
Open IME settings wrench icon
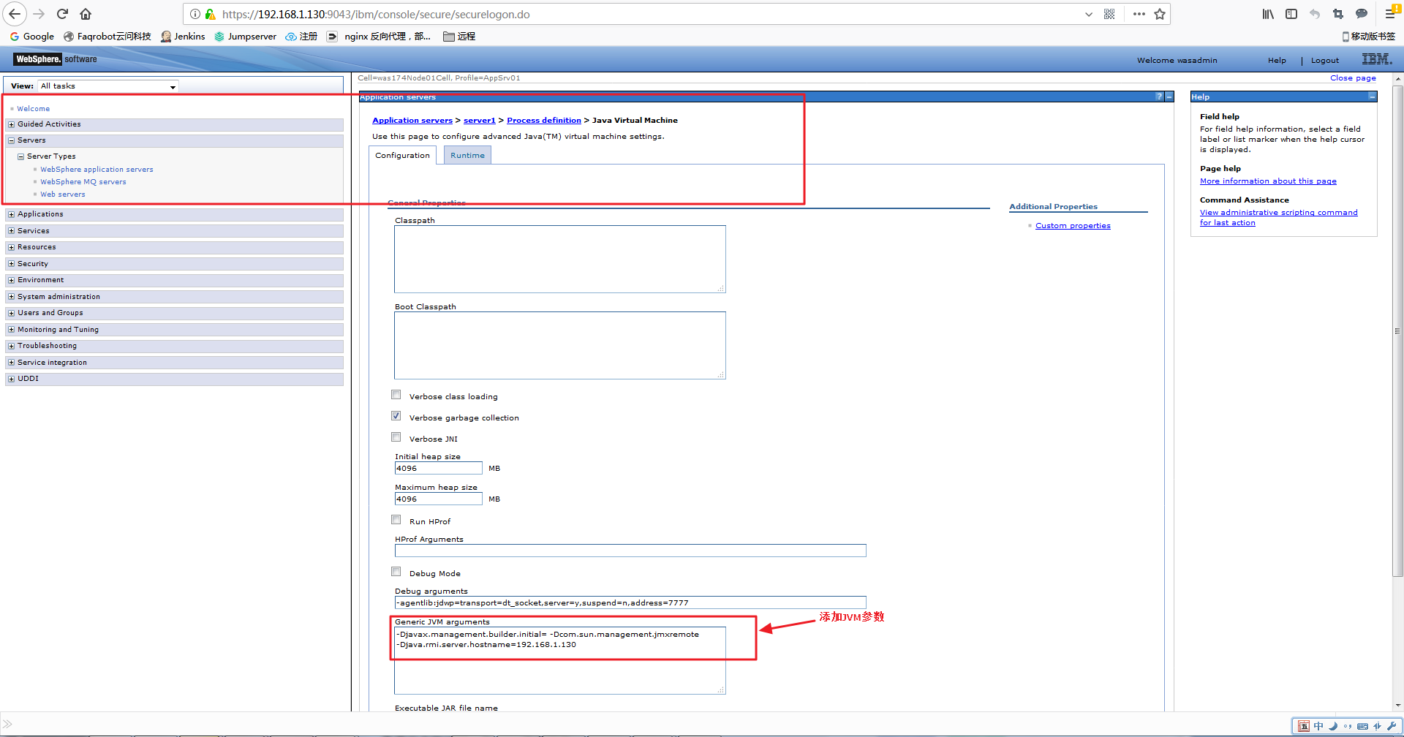pos(1392,726)
